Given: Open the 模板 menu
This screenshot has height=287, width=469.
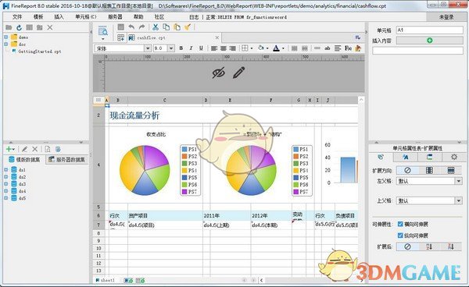Looking at the screenshot, I should pos(38,17).
